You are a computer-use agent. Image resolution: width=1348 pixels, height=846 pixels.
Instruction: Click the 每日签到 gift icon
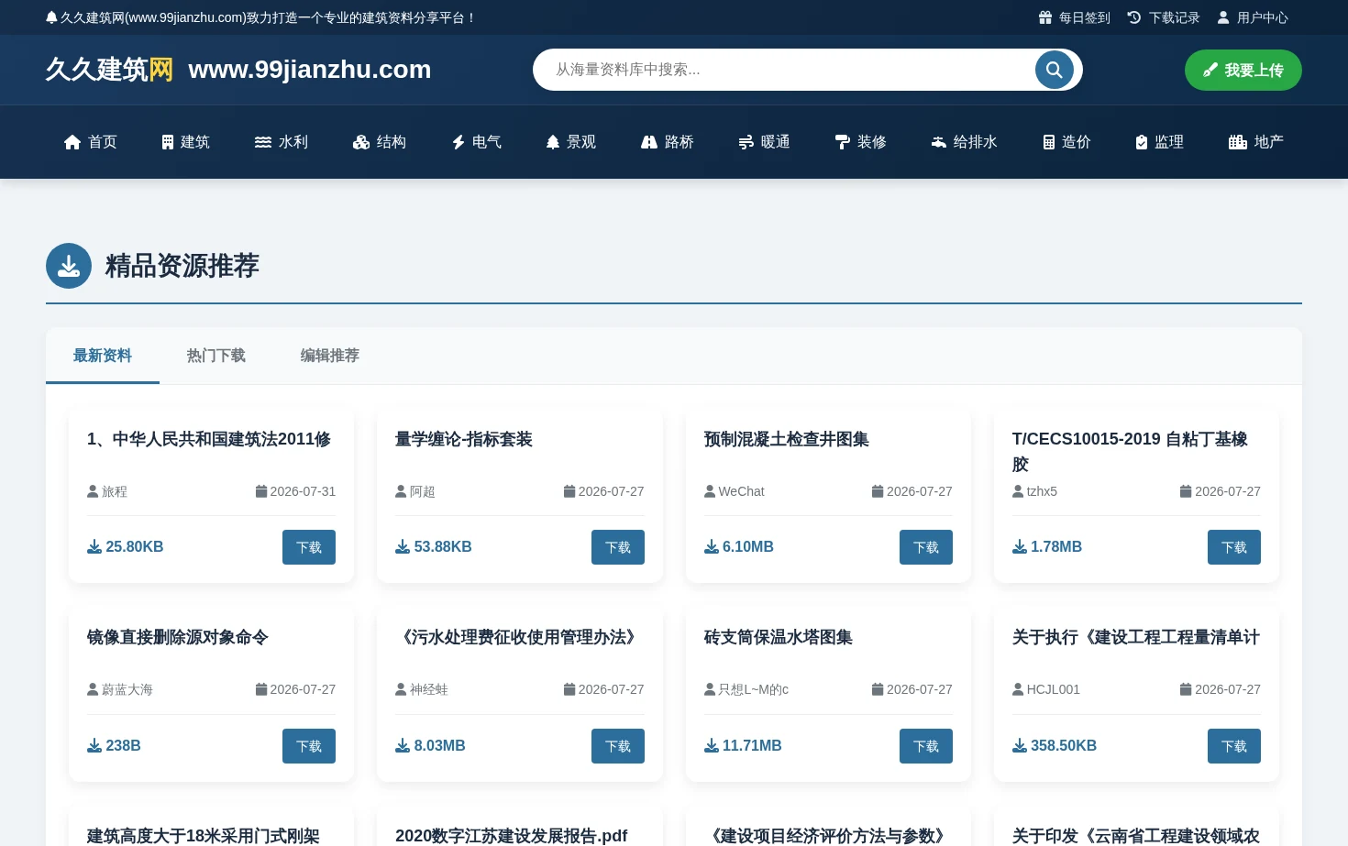coord(1044,17)
